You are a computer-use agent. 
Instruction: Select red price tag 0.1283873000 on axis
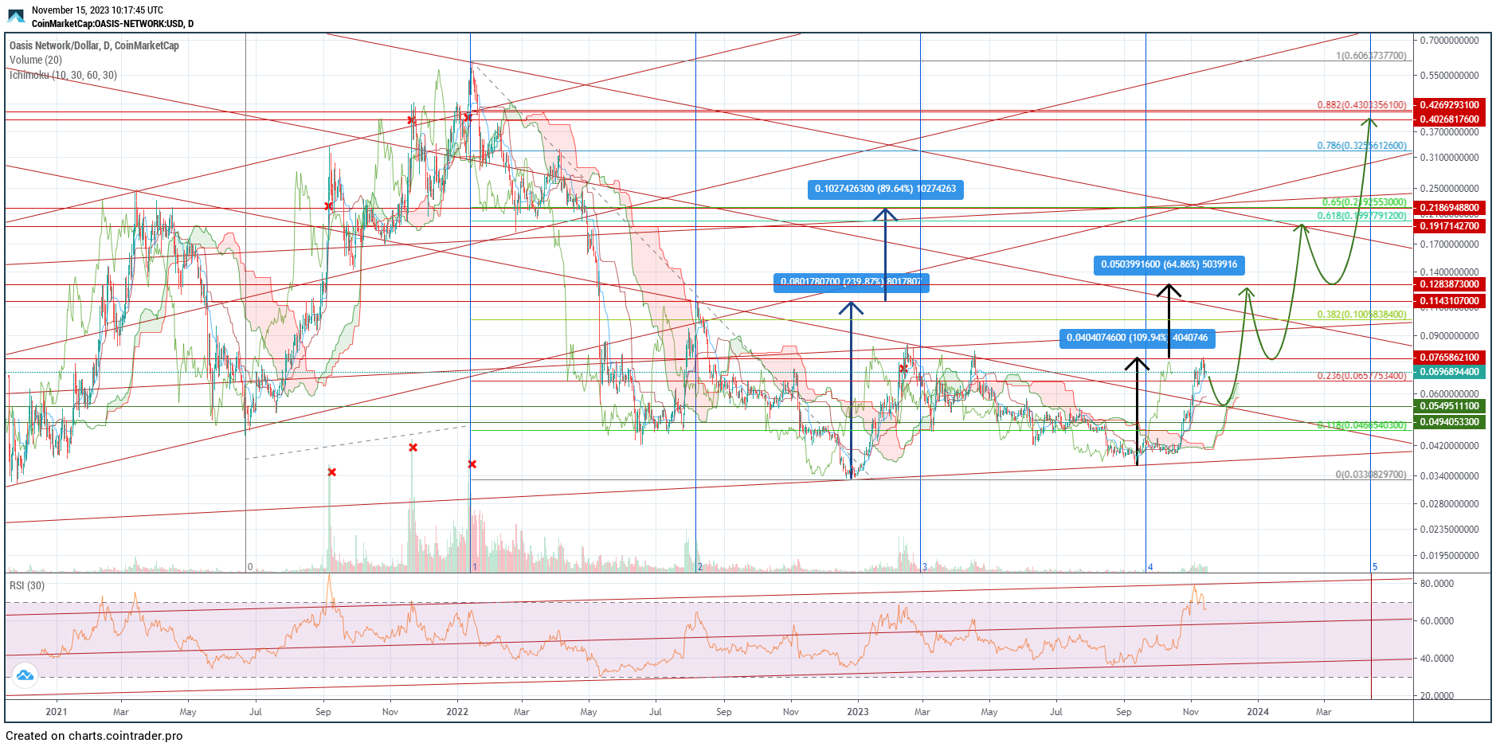[1449, 284]
